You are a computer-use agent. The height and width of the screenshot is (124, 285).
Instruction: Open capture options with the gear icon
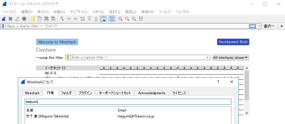24,19
